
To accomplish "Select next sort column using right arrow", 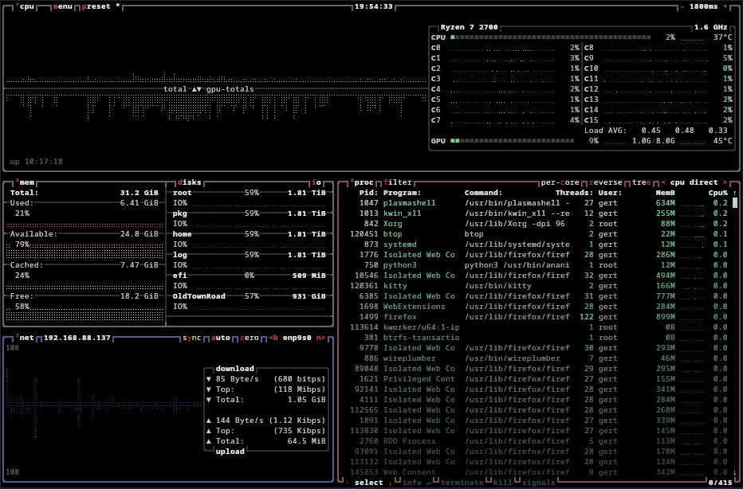I will pyautogui.click(x=724, y=182).
